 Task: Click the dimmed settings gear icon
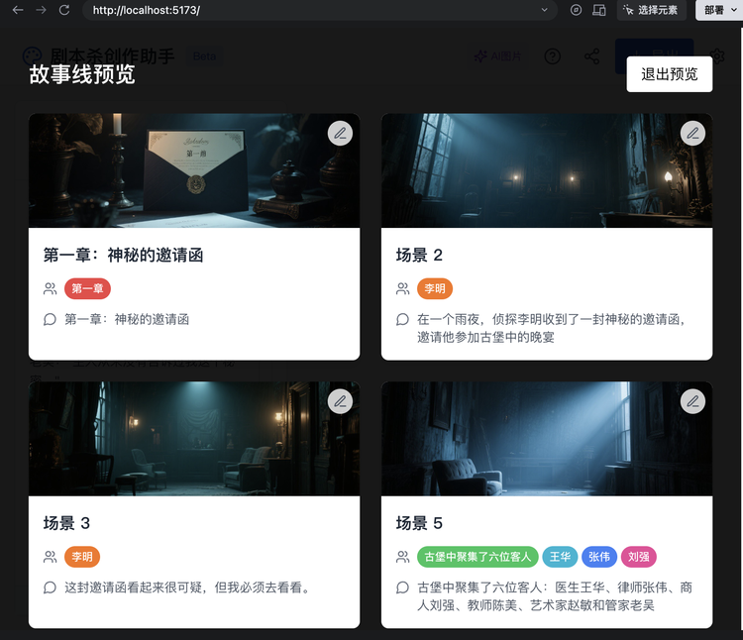(717, 55)
